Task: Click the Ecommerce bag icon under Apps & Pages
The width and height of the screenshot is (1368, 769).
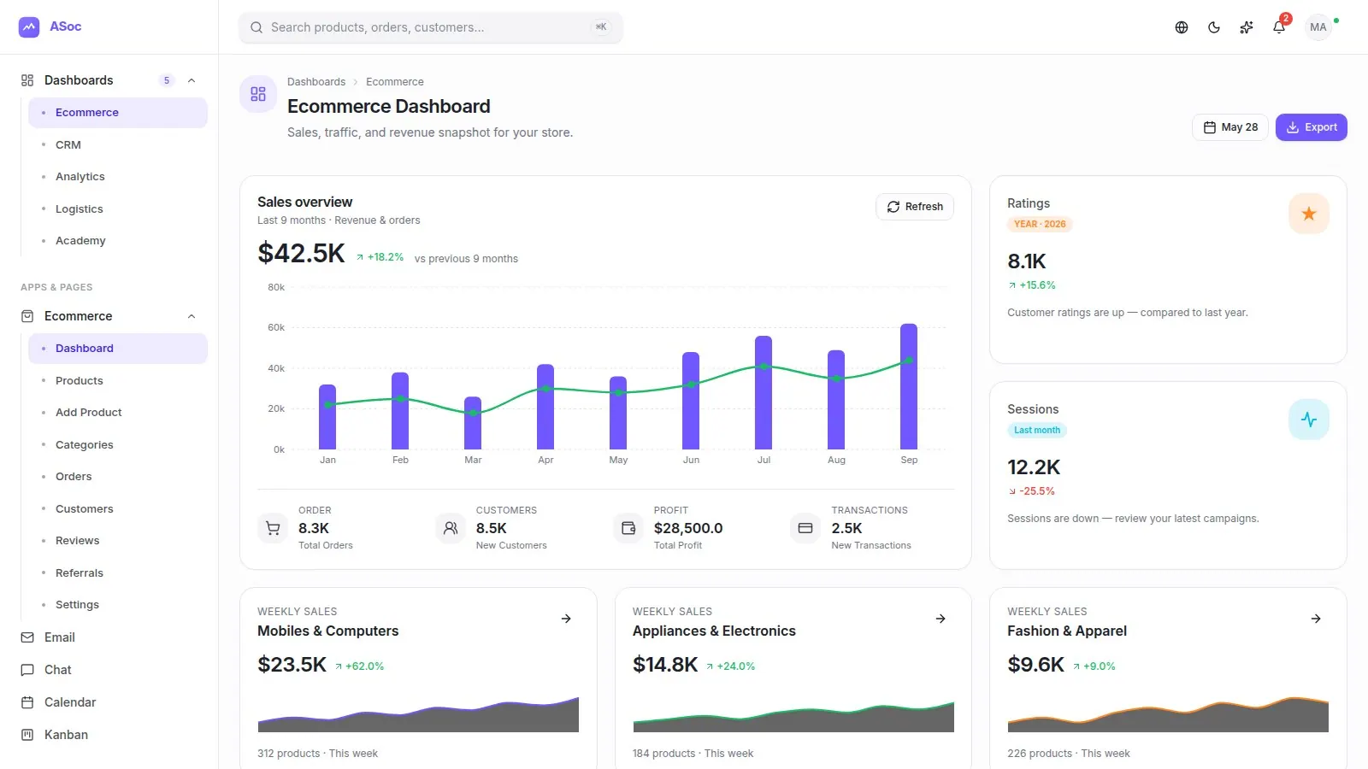Action: pyautogui.click(x=27, y=316)
